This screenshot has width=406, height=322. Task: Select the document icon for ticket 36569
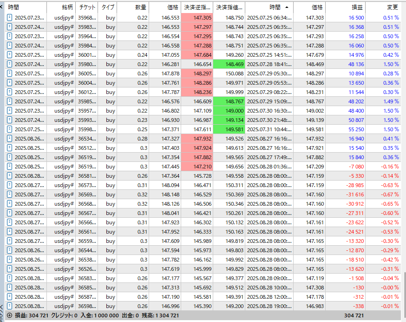[x=10, y=195]
